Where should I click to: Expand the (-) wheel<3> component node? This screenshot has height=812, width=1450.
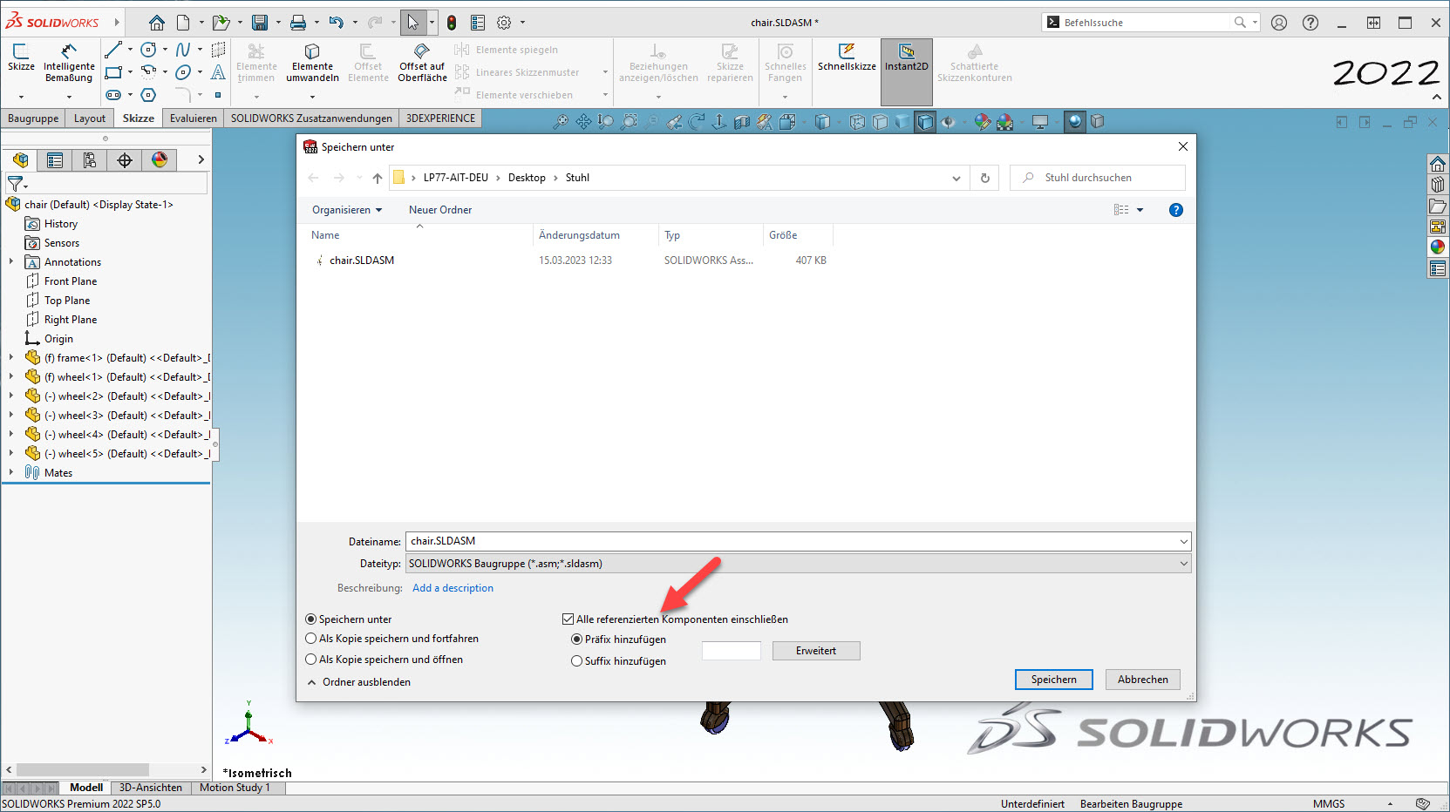(10, 415)
